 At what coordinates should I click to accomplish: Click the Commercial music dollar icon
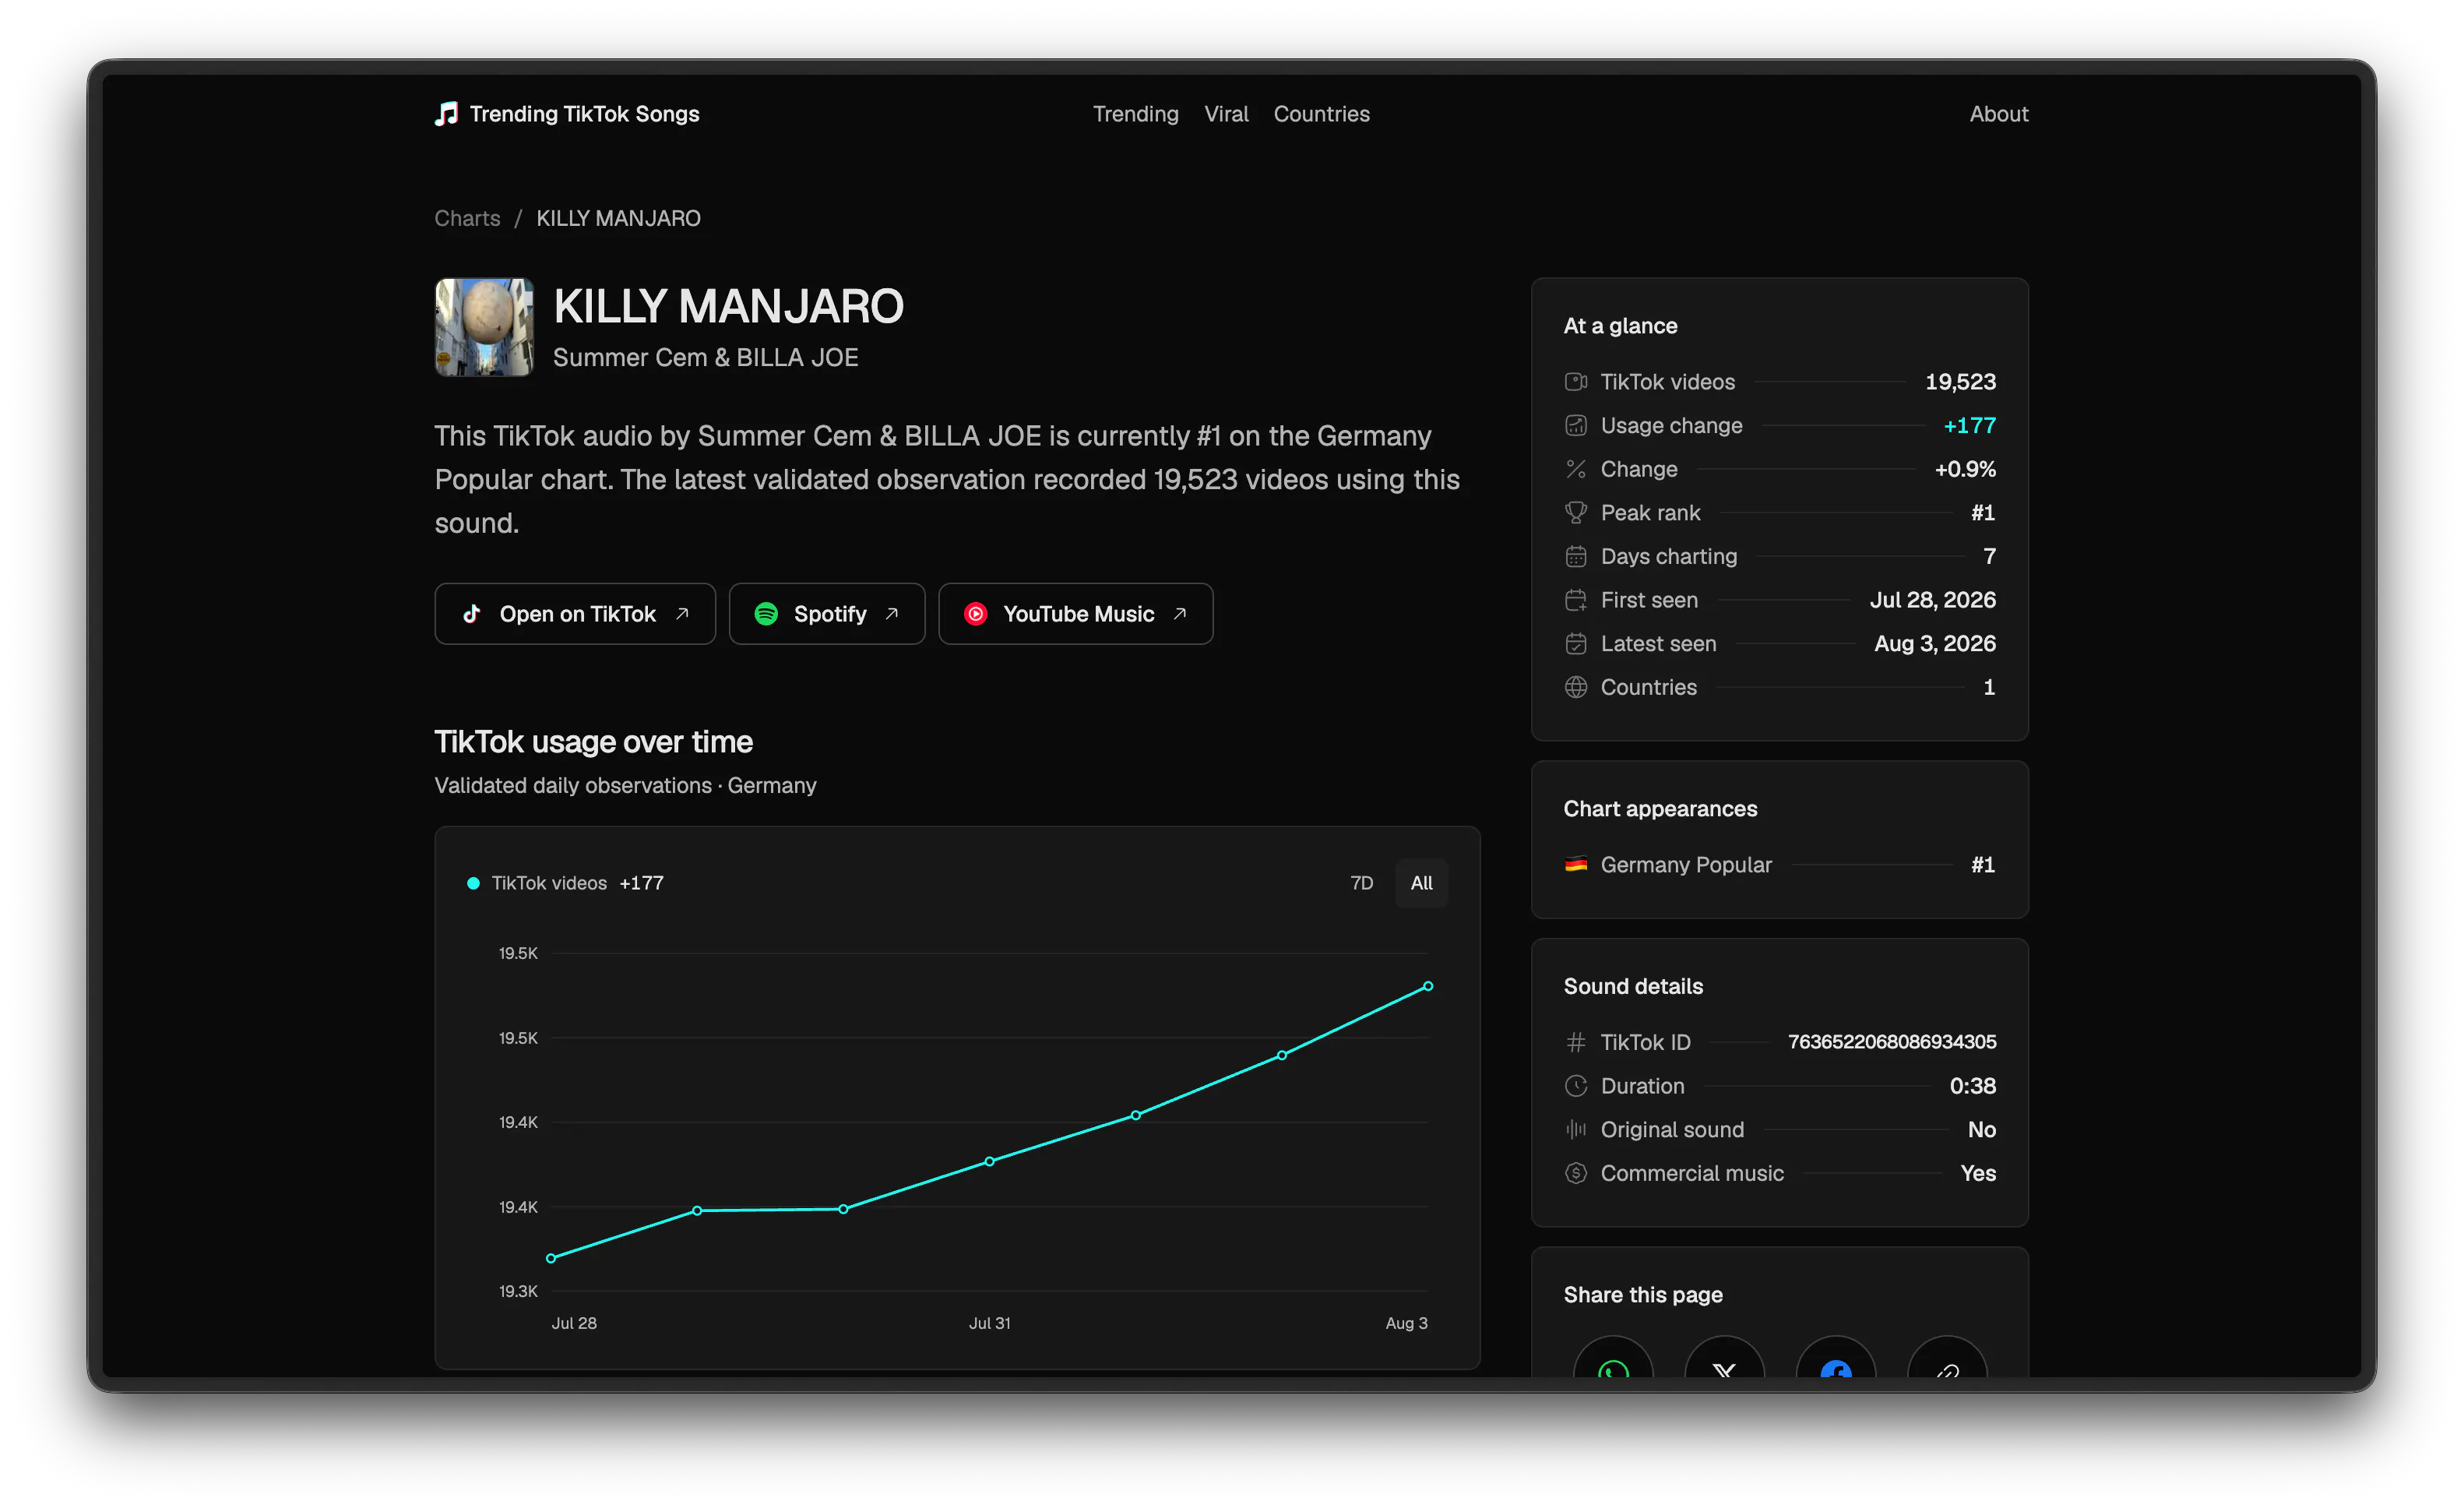tap(1575, 1173)
